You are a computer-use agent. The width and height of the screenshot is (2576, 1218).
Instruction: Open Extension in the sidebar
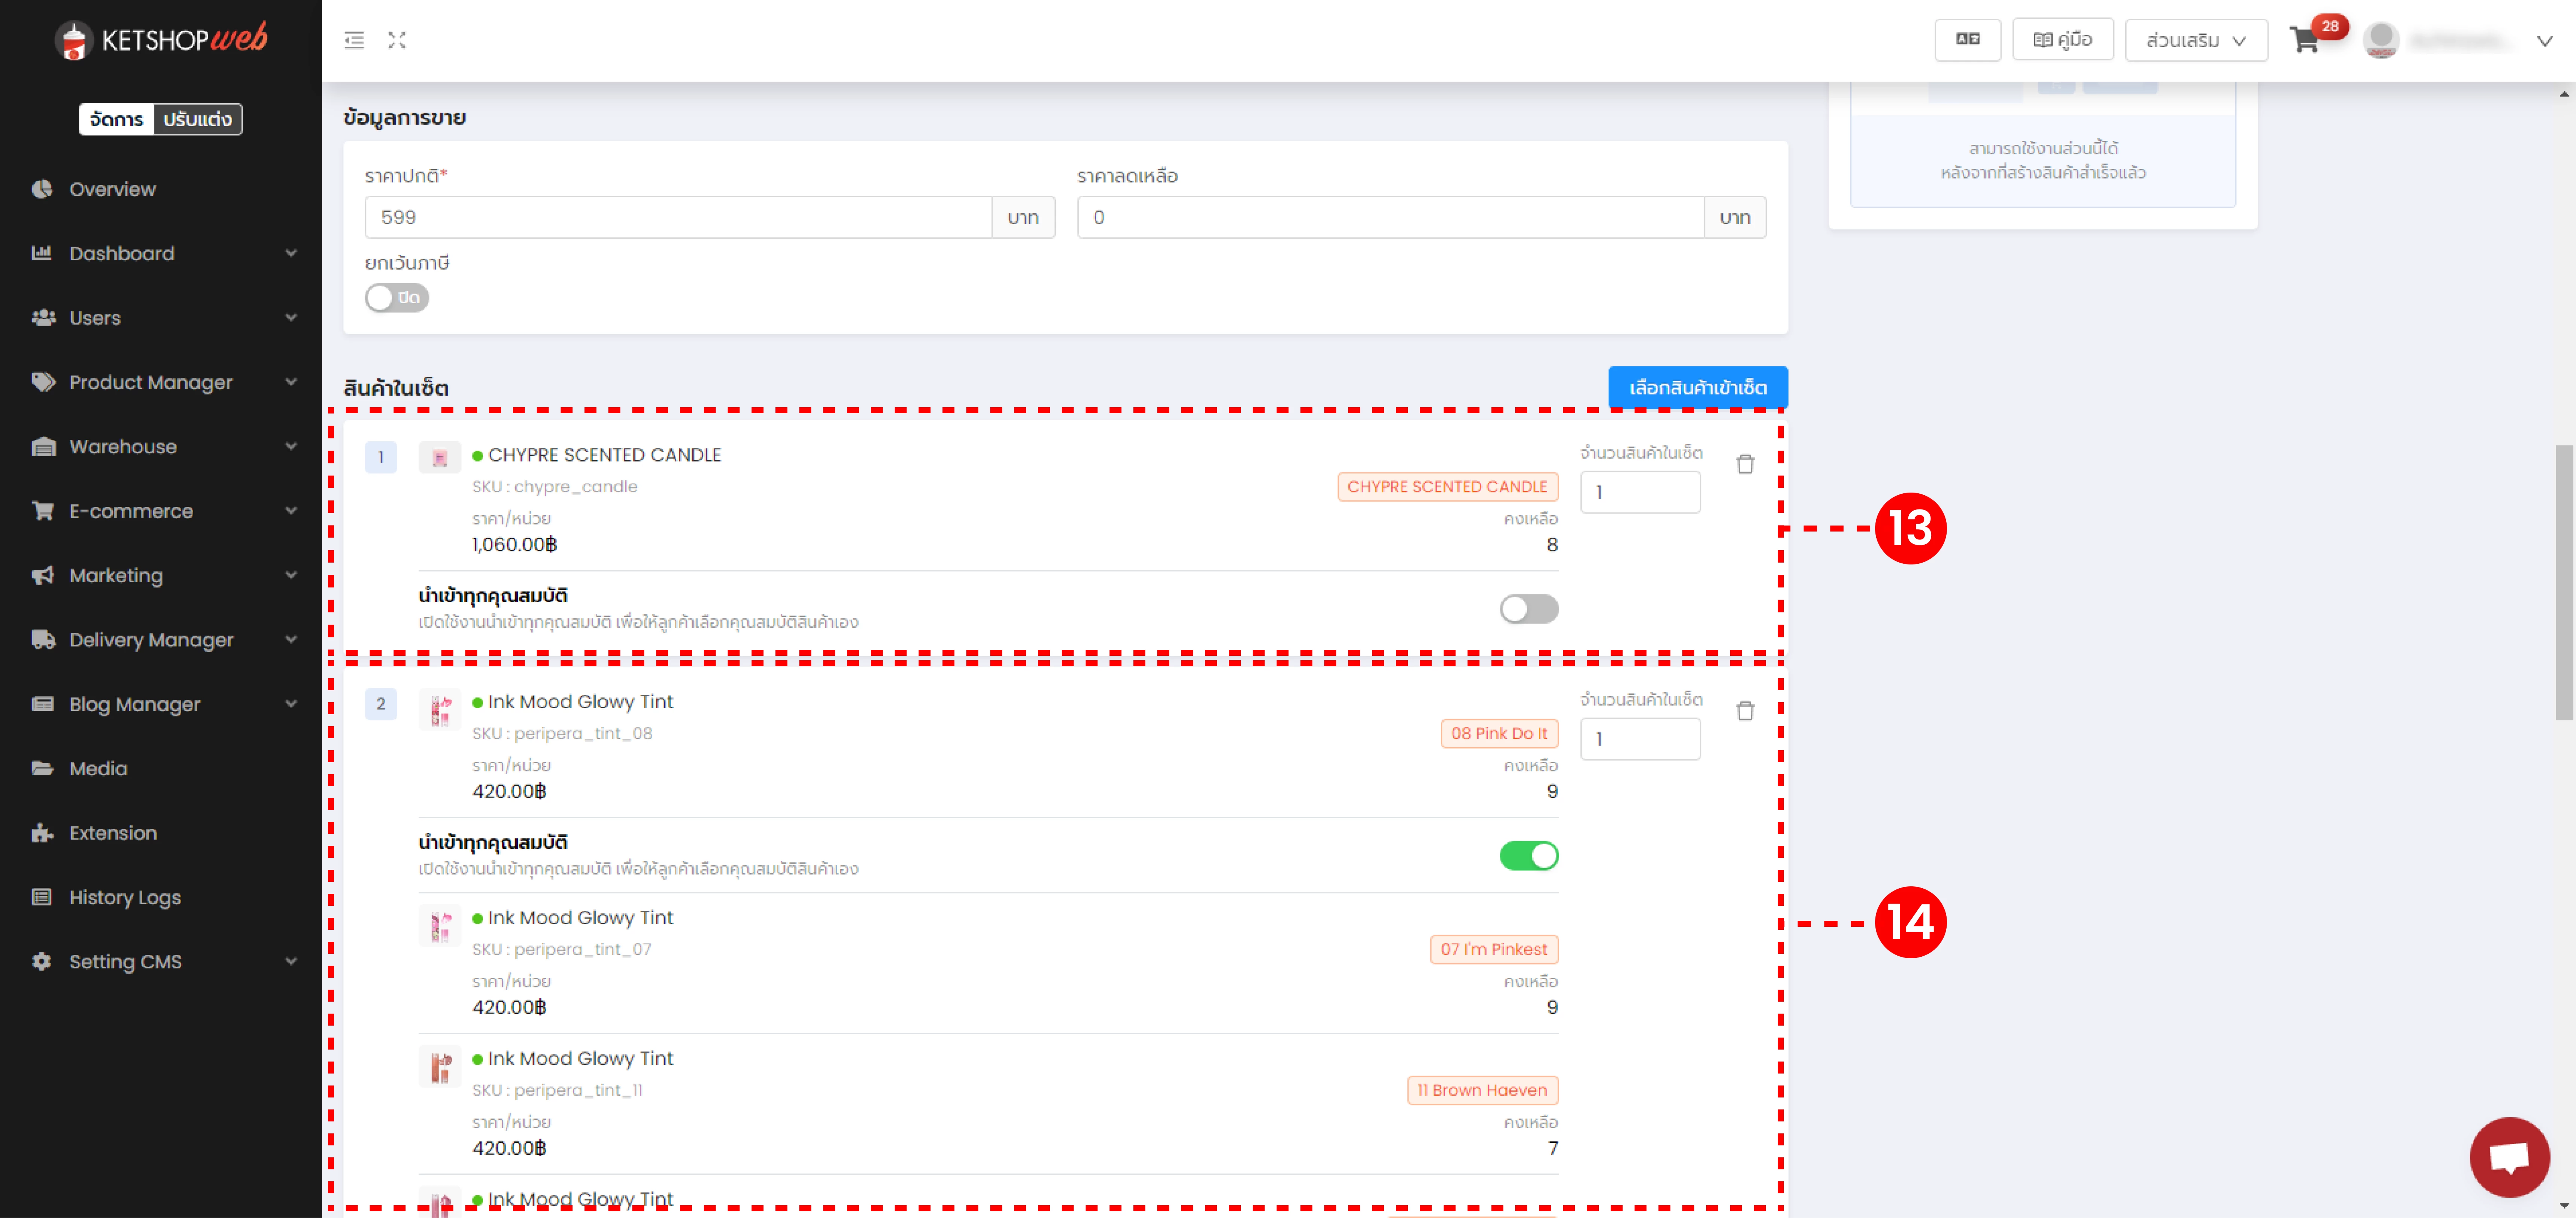point(161,833)
